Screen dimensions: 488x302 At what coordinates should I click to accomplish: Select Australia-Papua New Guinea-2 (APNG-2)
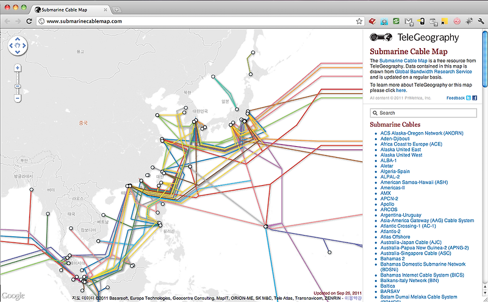425,248
